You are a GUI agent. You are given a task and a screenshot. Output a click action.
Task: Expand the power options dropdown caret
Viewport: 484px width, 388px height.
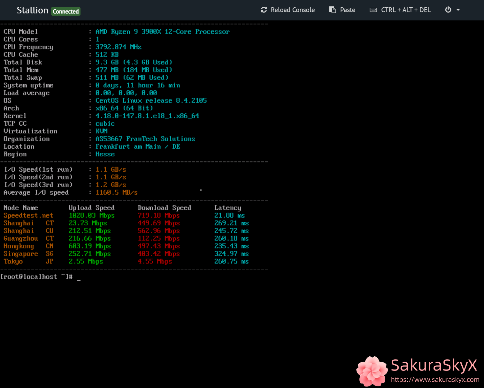pos(458,10)
